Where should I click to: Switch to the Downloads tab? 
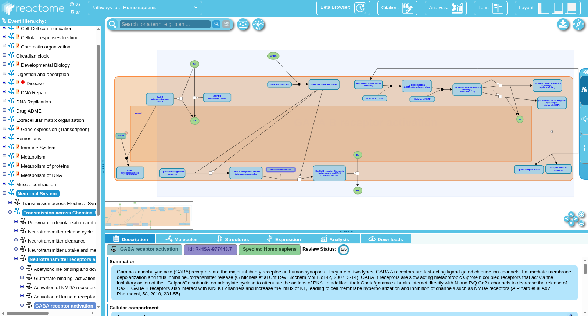[386, 239]
